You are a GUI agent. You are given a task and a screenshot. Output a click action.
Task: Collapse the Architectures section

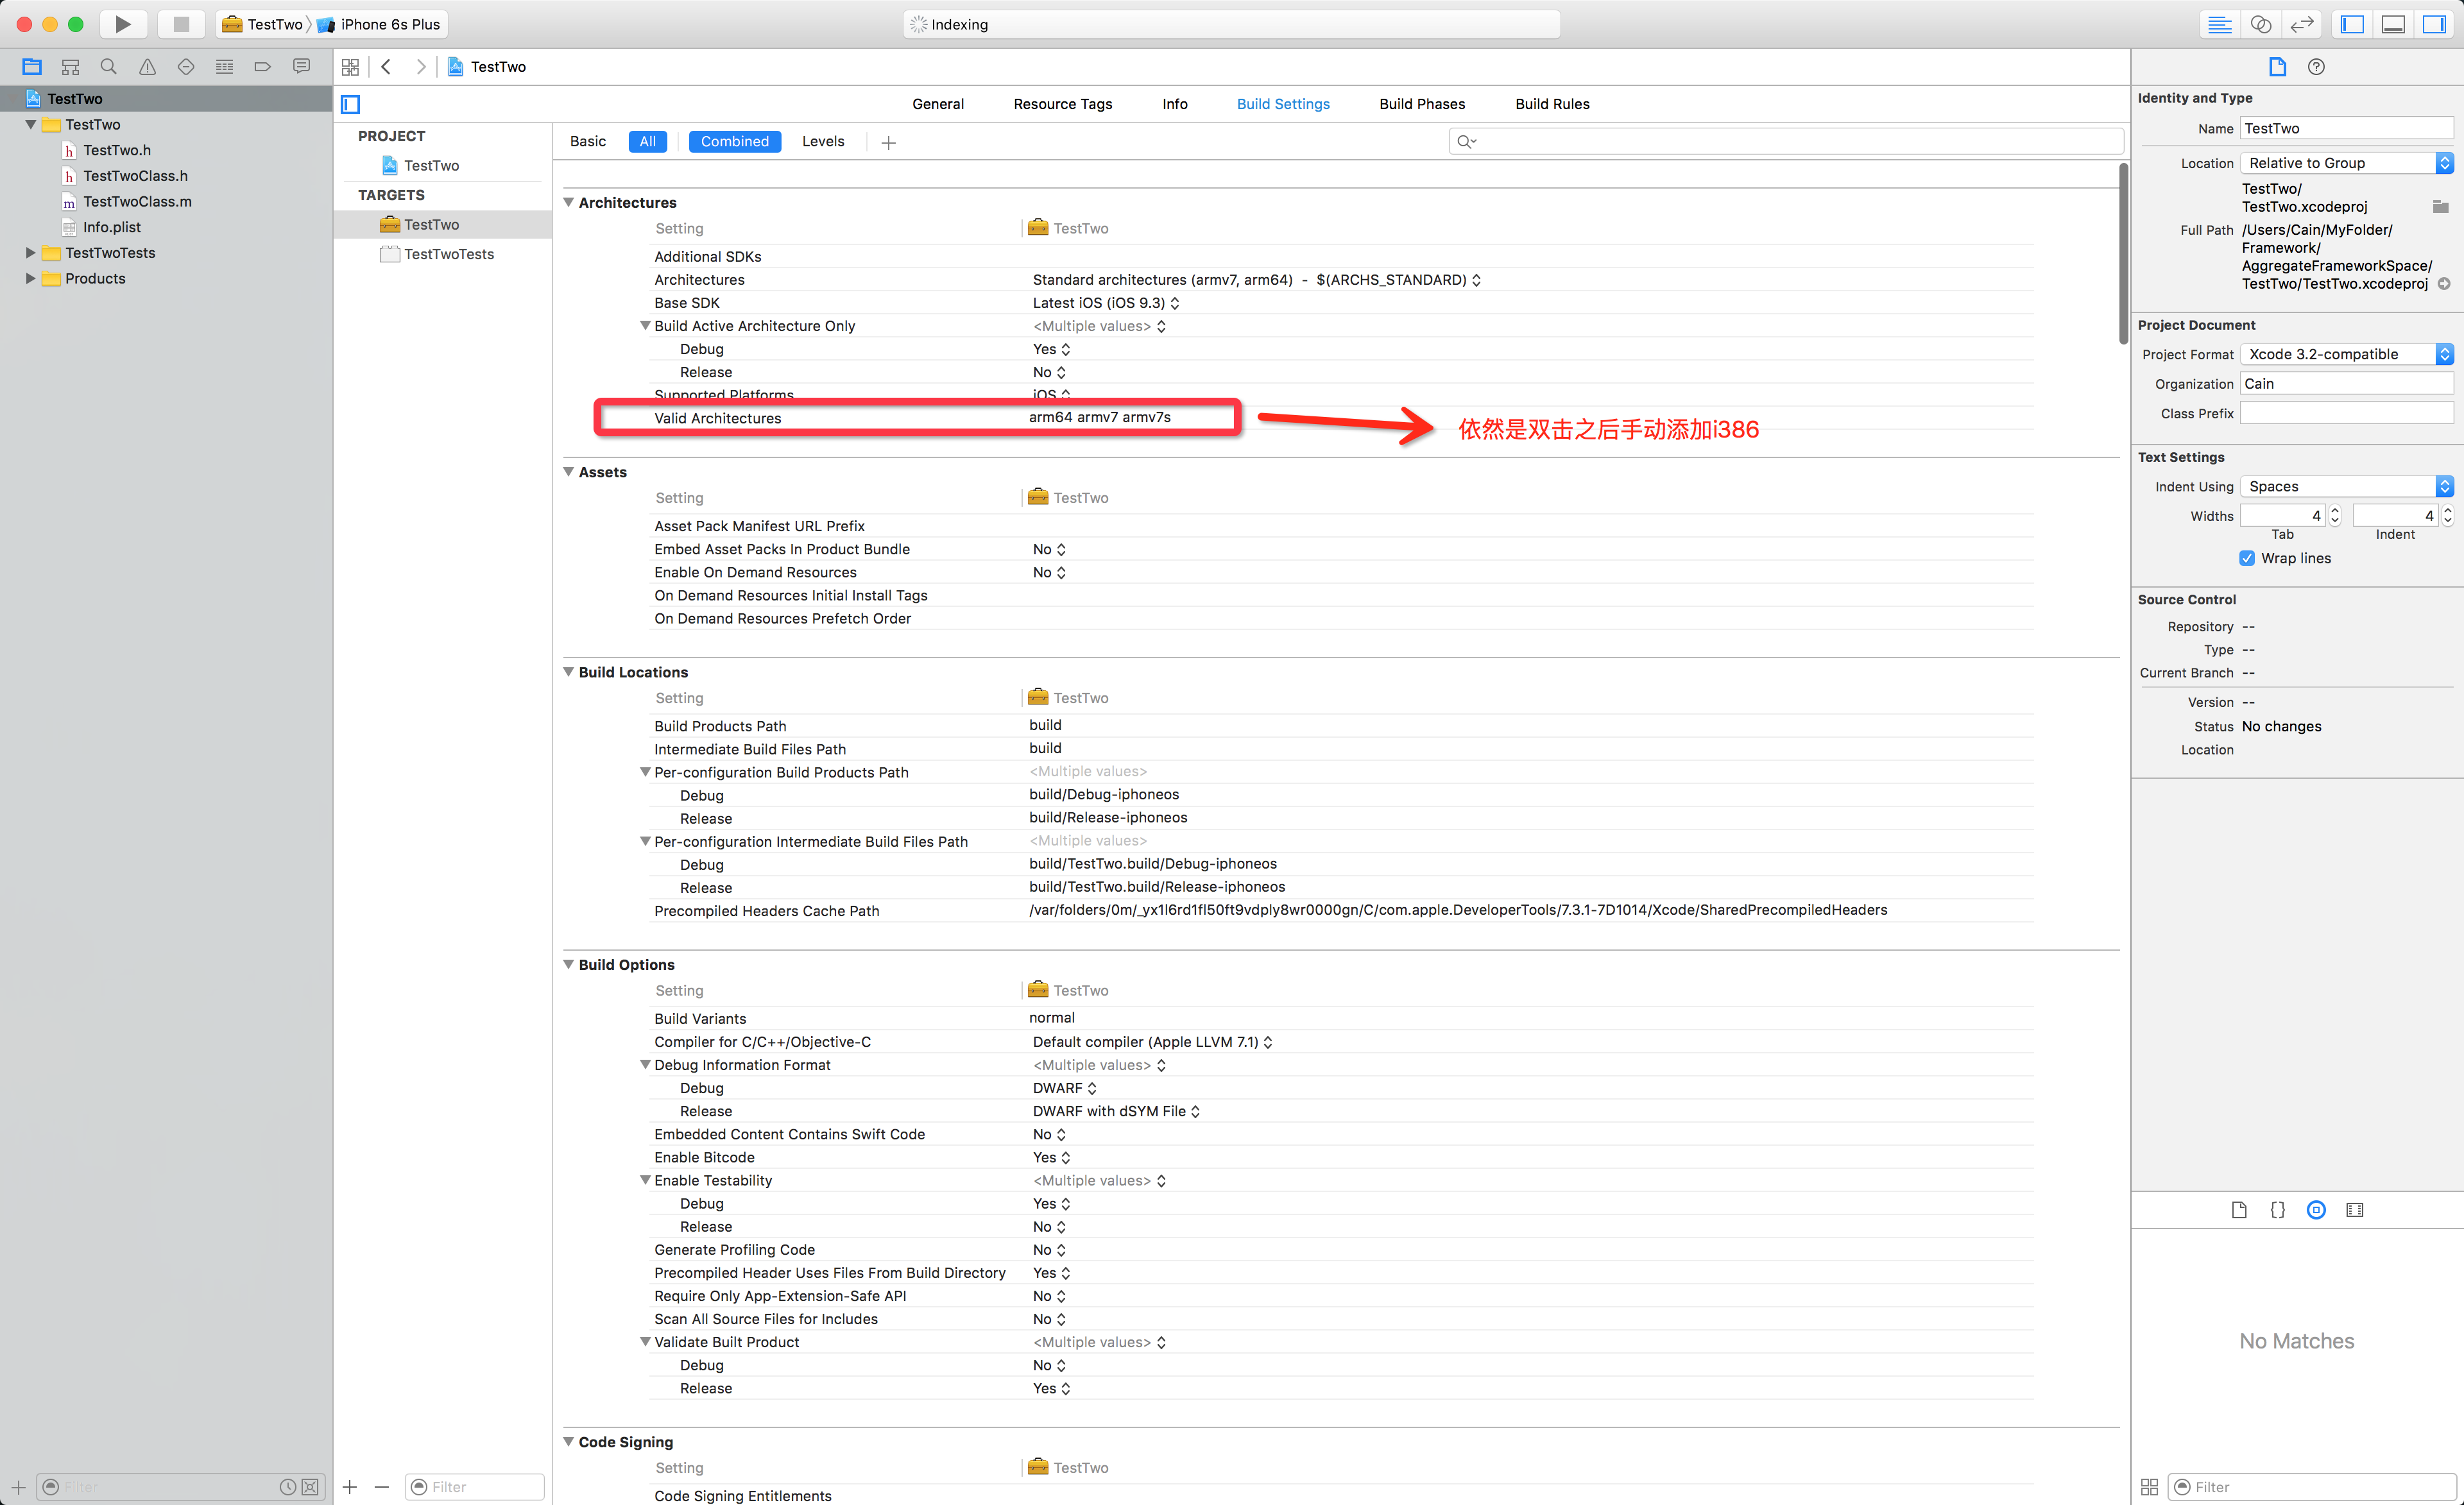[x=569, y=202]
